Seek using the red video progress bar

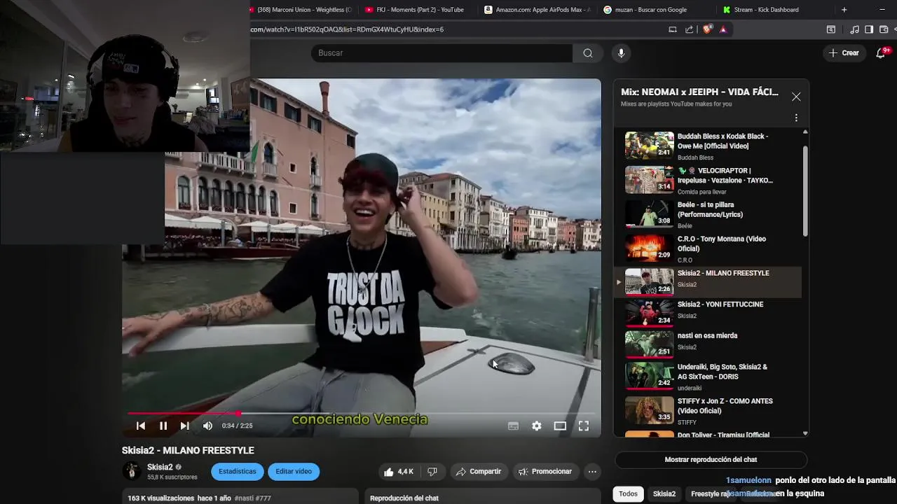361,414
